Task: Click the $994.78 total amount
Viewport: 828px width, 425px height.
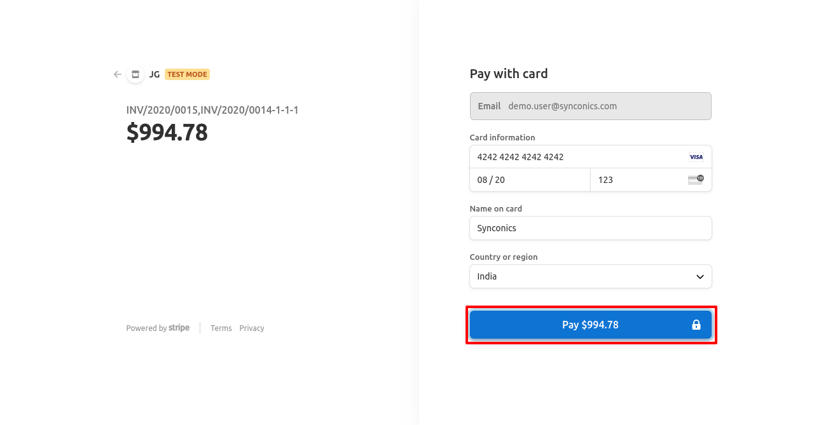Action: [167, 132]
